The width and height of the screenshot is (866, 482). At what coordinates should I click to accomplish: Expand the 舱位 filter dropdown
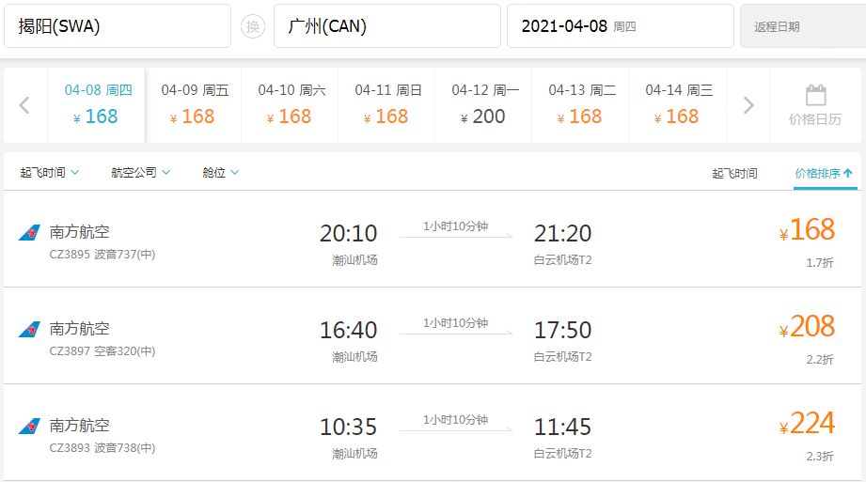coord(220,172)
